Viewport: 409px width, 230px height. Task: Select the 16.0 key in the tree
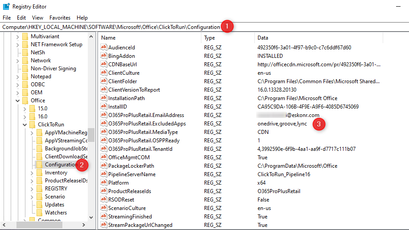tap(42, 117)
